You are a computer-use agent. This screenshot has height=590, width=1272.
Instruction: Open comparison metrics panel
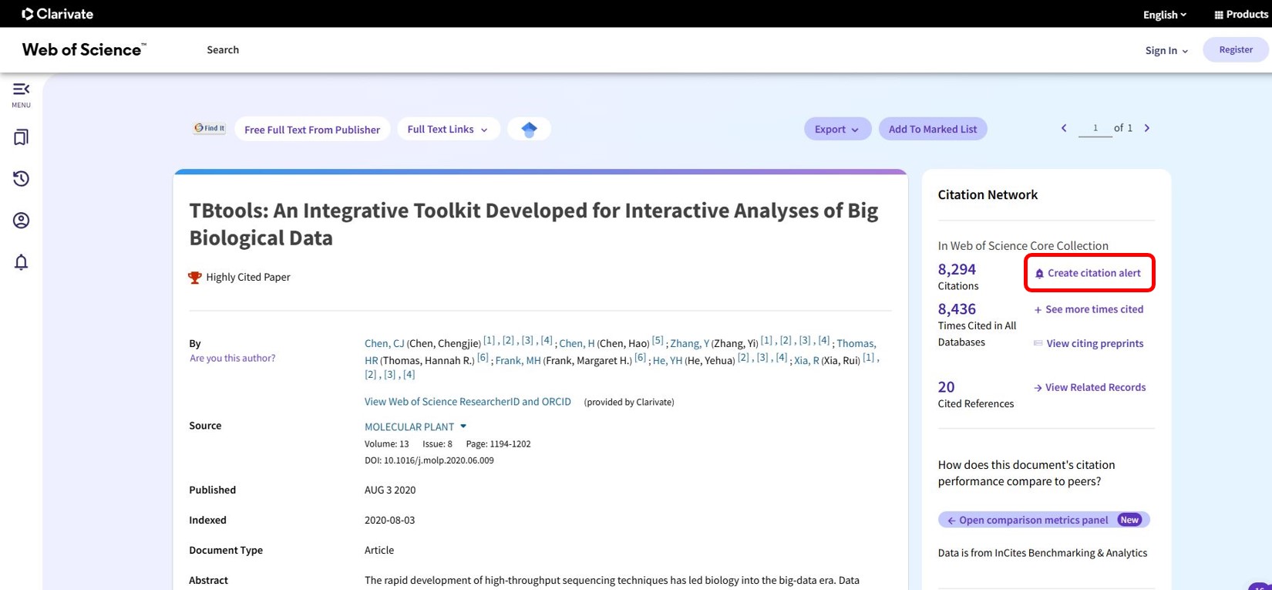1033,520
